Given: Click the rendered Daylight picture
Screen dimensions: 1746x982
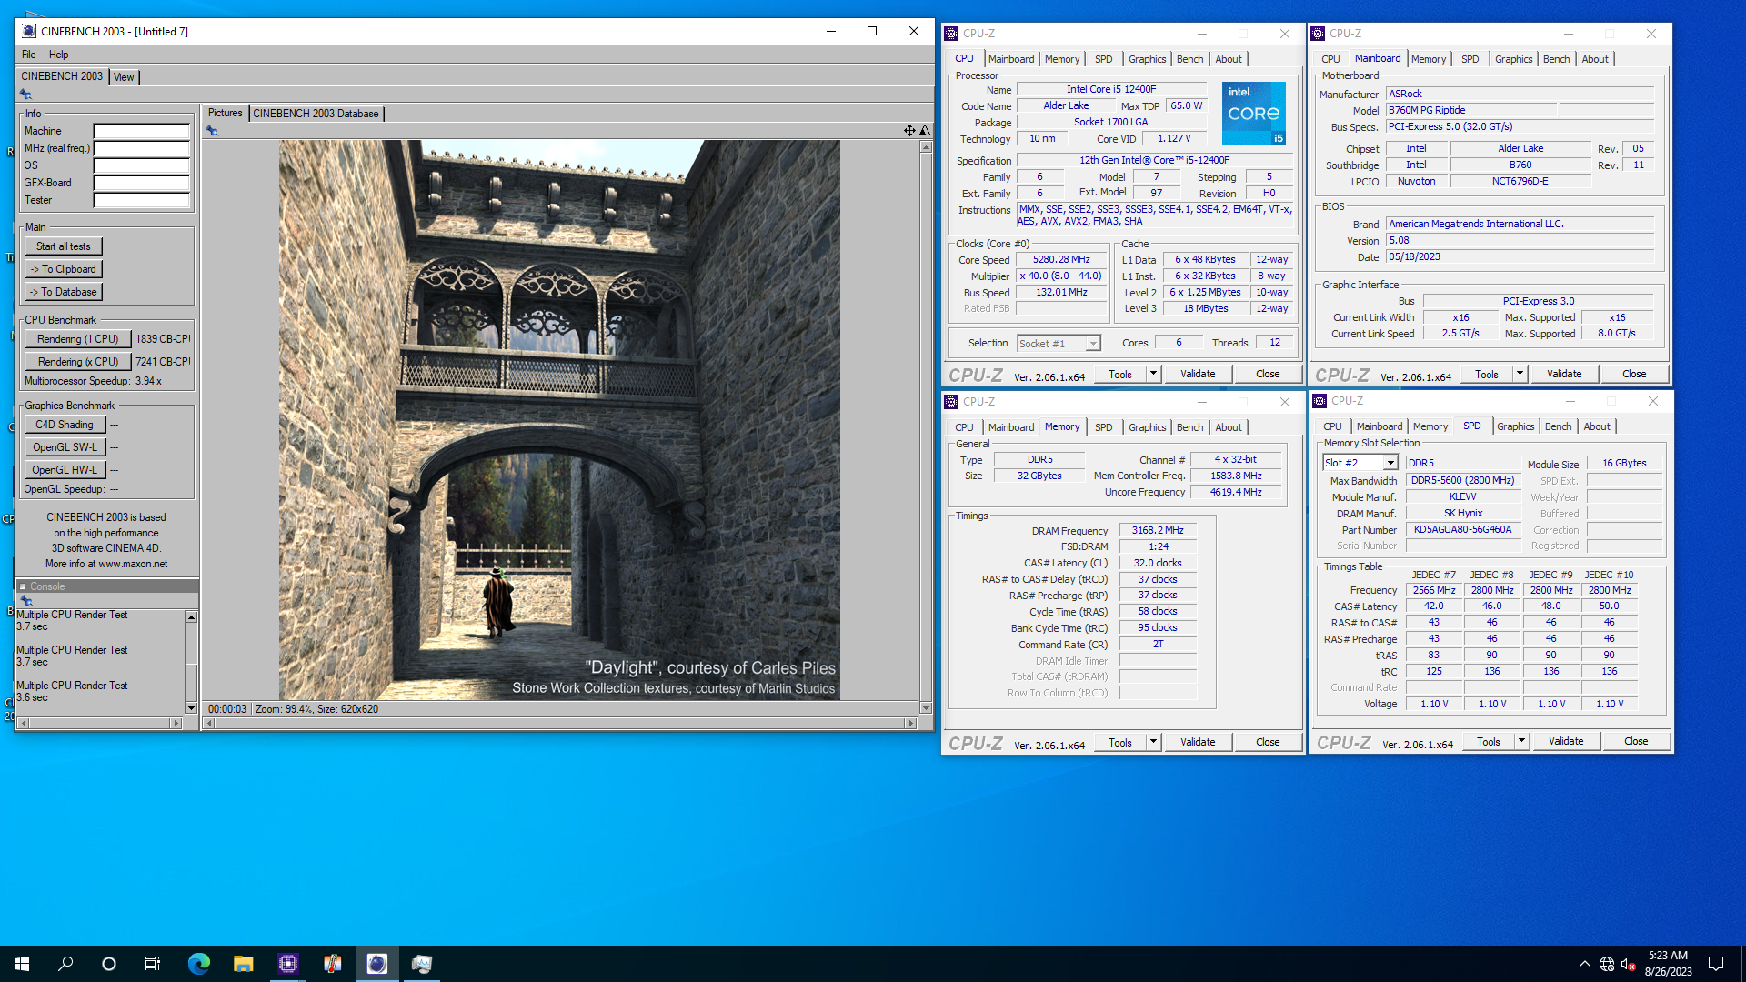Looking at the screenshot, I should 559,420.
